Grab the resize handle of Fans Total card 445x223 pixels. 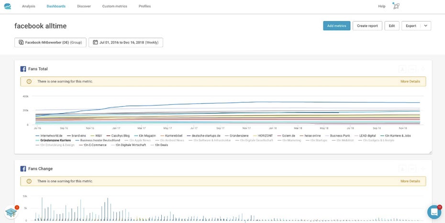pos(430,152)
